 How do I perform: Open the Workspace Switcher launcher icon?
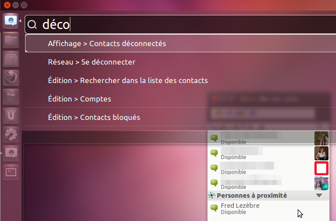pos(11,172)
